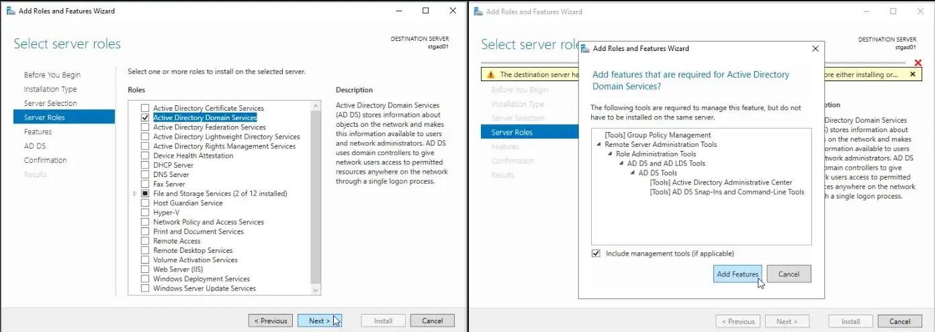
Task: Check the Active Directory Certificate Services box
Action: (x=144, y=108)
